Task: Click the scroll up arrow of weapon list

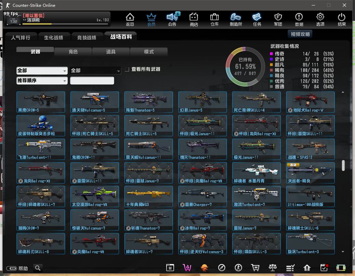Action: click(x=343, y=92)
